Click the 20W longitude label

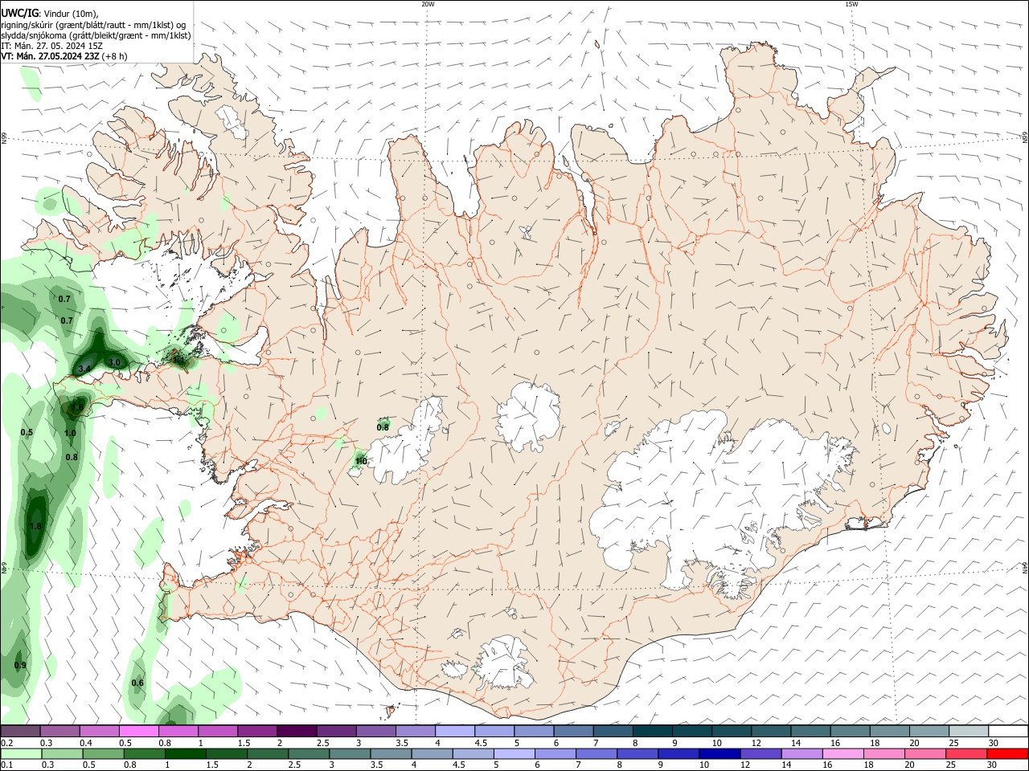[428, 4]
